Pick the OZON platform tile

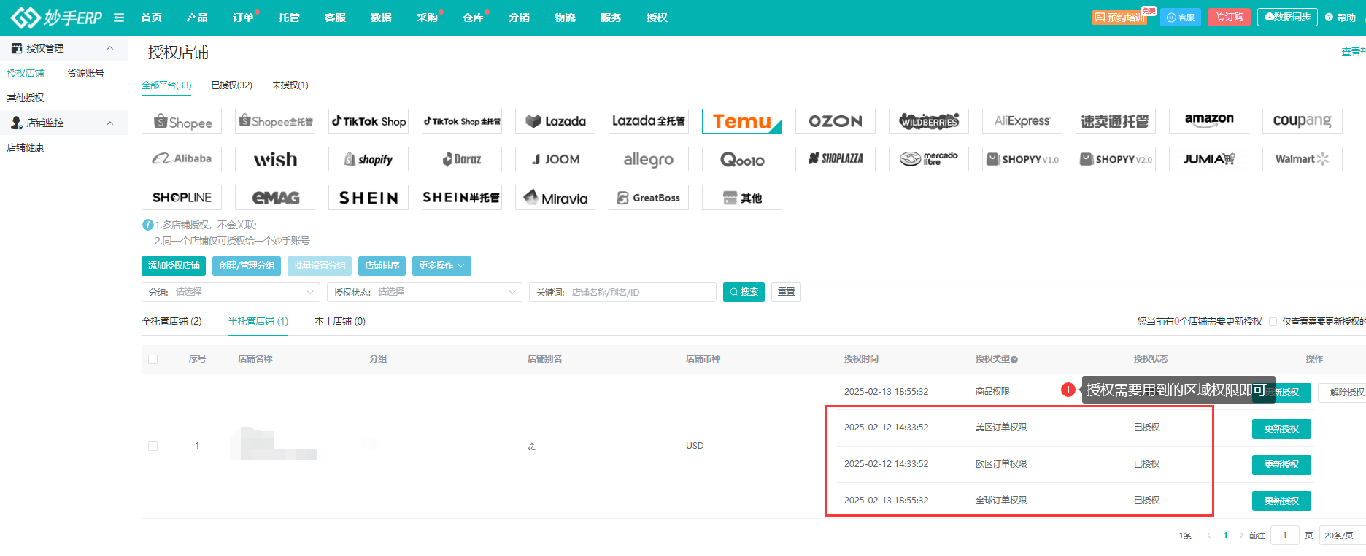[836, 121]
